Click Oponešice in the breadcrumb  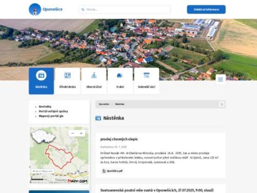click(104, 104)
